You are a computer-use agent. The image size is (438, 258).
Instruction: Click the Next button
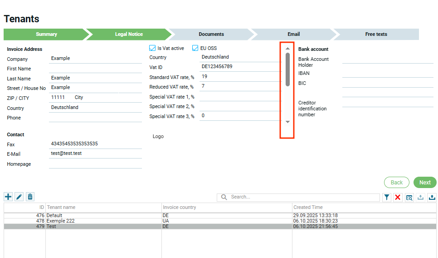click(425, 182)
